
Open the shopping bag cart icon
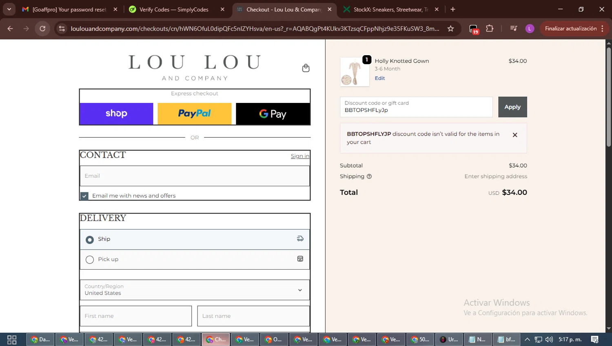coord(306,68)
